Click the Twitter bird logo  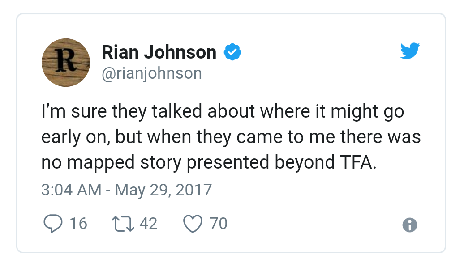[x=410, y=51]
